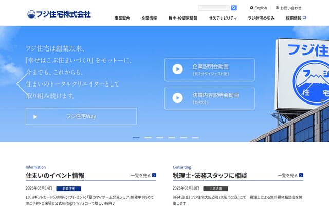The width and height of the screenshot is (329, 206).
Task: Click the Information section label
Action: point(35,167)
